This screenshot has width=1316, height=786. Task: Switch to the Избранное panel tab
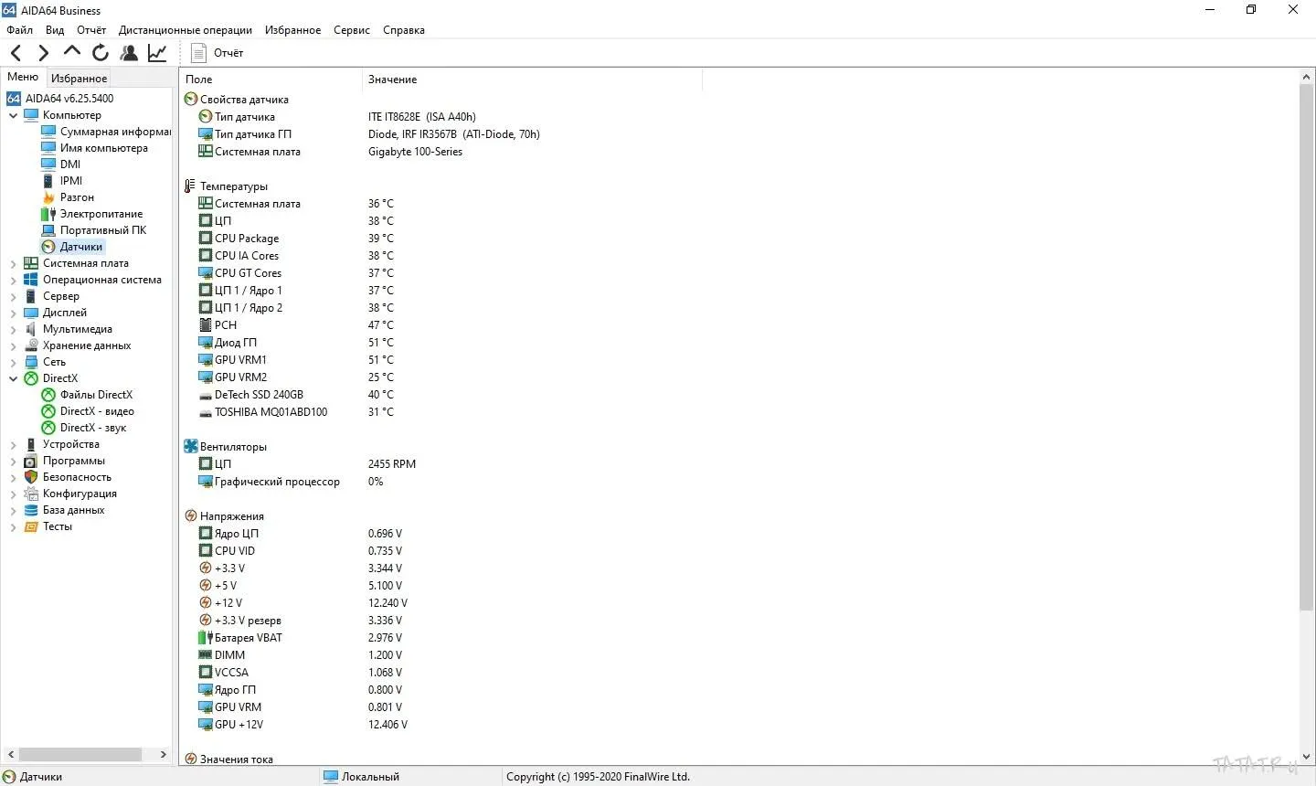(79, 78)
